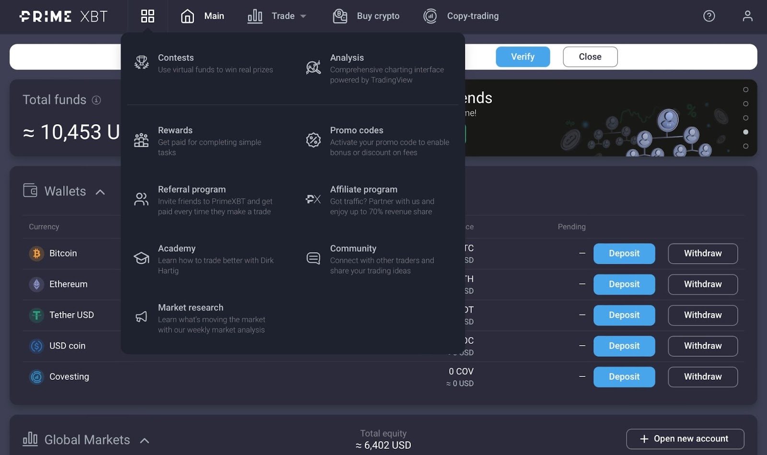767x455 pixels.
Task: Click the Academy graduation cap icon
Action: (x=141, y=258)
